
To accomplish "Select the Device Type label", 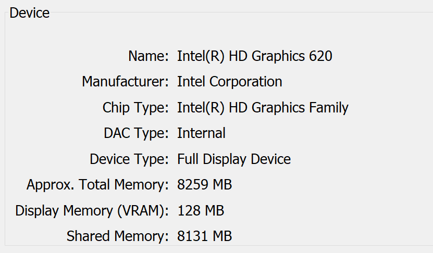I will click(x=129, y=159).
